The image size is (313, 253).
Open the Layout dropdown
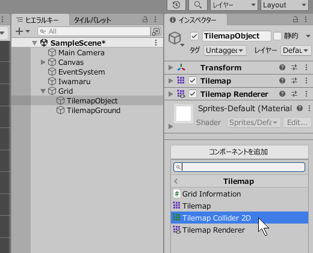pyautogui.click(x=284, y=5)
